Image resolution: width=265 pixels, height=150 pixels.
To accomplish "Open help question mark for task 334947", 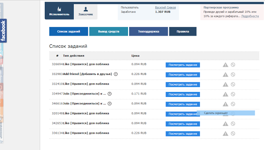I will coord(109,94).
